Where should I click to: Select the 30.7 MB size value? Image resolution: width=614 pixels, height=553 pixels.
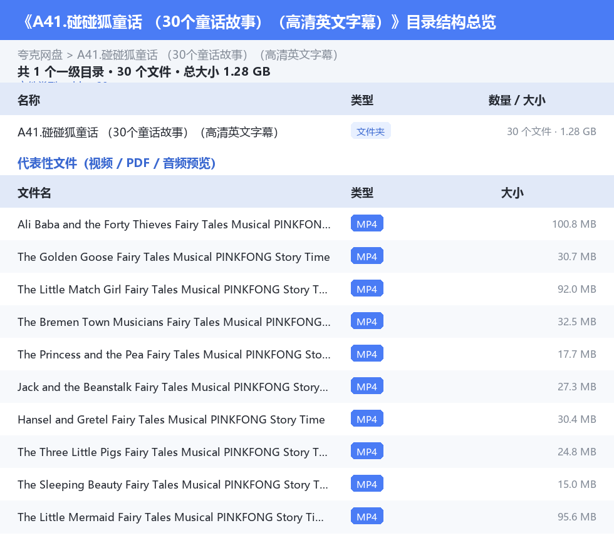pyautogui.click(x=577, y=256)
